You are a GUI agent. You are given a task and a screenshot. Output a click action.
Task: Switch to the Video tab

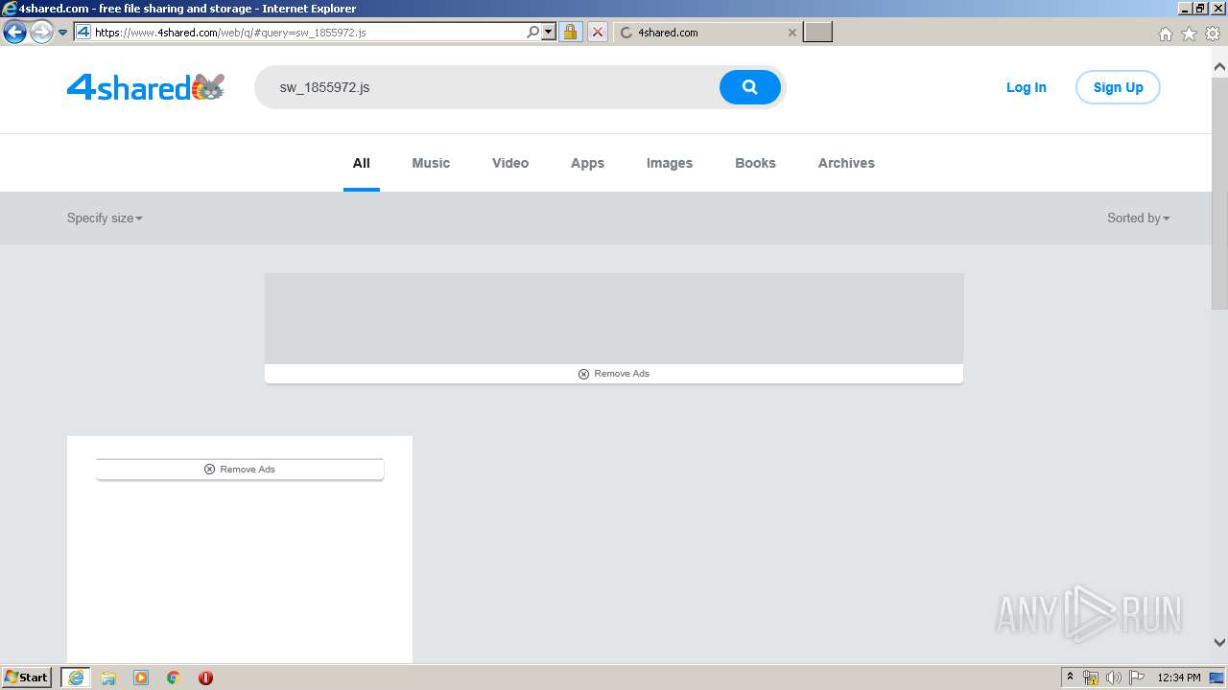tap(510, 163)
